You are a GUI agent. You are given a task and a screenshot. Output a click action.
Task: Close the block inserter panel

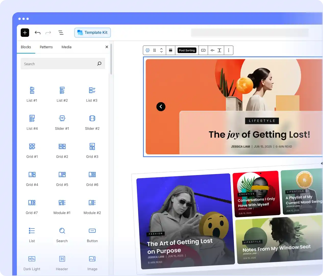pyautogui.click(x=107, y=47)
